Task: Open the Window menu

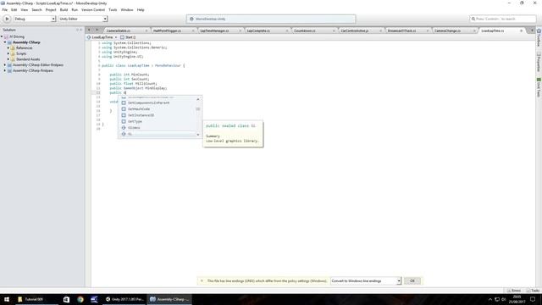Action: coord(127,9)
